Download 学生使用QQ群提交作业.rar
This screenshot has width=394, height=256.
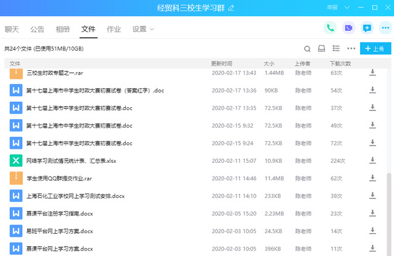point(372,178)
